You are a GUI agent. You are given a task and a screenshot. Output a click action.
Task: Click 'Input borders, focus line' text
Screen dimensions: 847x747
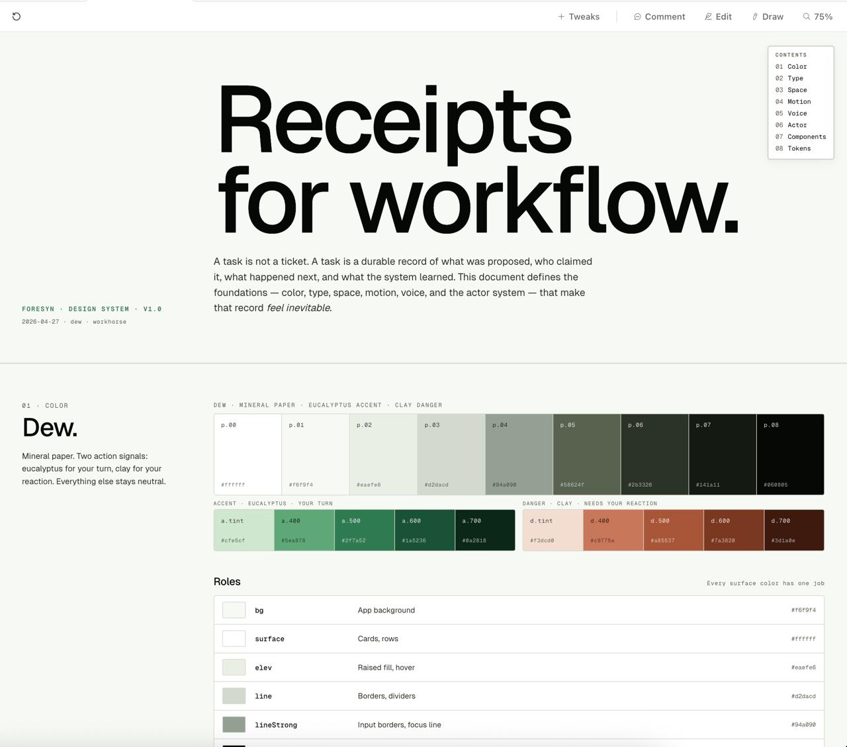pyautogui.click(x=400, y=725)
